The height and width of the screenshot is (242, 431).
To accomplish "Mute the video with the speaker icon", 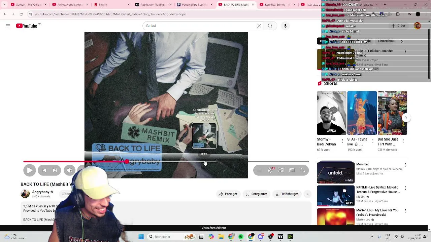I will click(x=70, y=170).
